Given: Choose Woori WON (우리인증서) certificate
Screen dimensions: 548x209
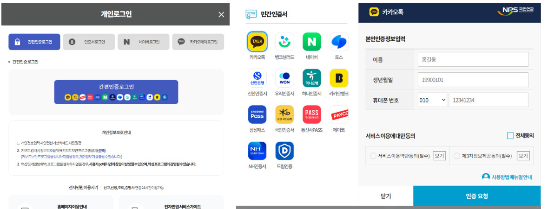Looking at the screenshot, I should pyautogui.click(x=284, y=78).
